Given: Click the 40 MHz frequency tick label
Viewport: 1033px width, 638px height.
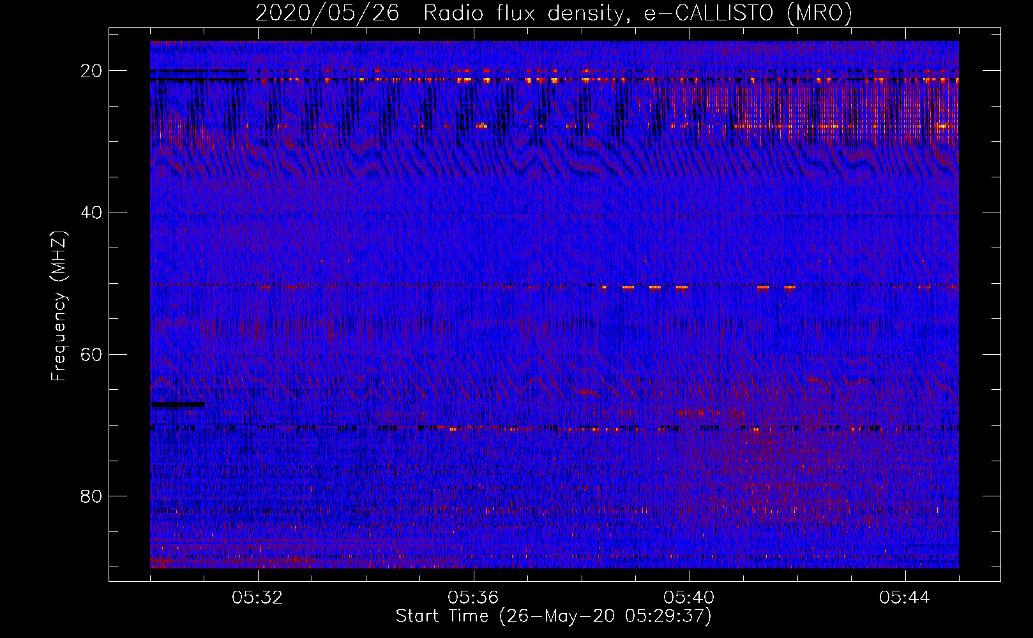Looking at the screenshot, I should click(92, 212).
